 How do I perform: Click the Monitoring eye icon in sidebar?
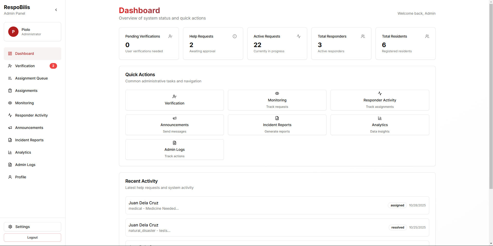tap(10, 103)
